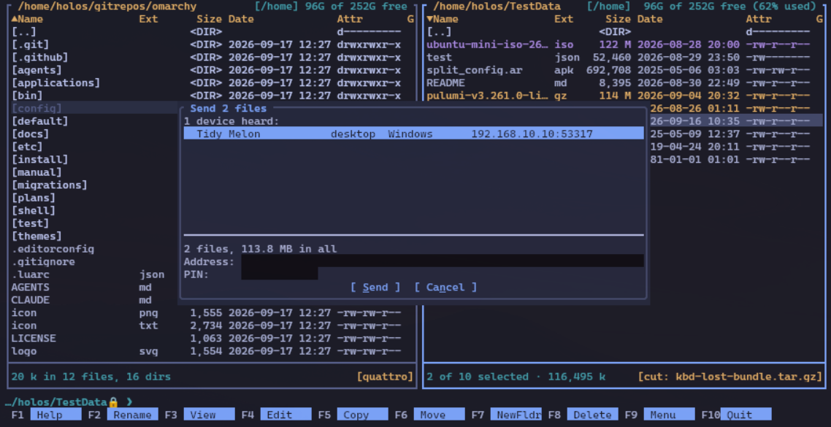Sort left panel by Name column
Viewport: 831px width, 427px height.
coord(28,19)
